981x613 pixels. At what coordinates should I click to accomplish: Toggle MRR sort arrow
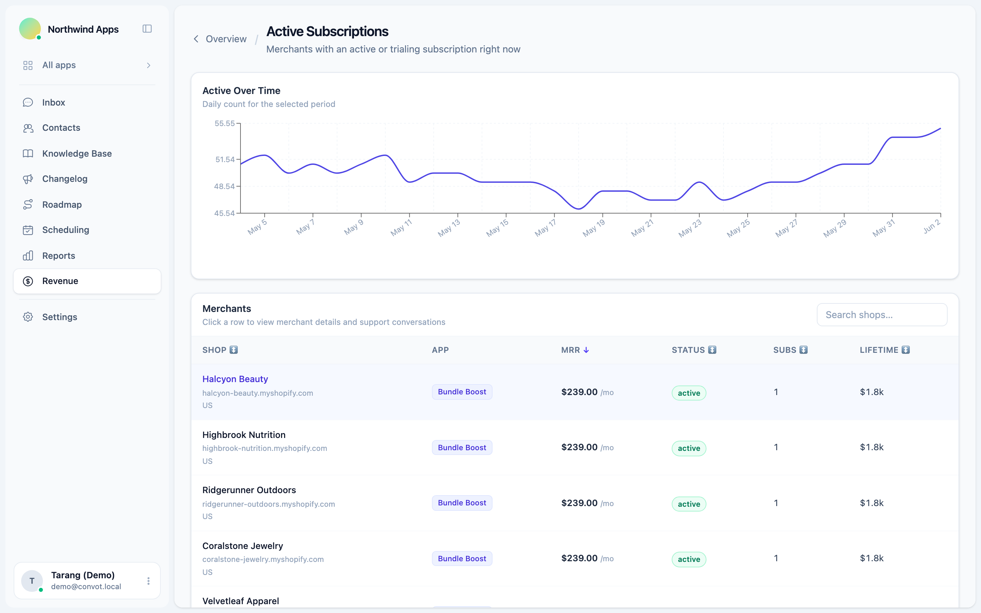(586, 350)
